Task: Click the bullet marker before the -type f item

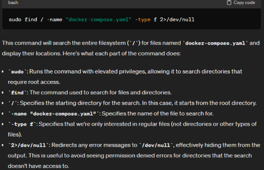Action: (x=3, y=124)
